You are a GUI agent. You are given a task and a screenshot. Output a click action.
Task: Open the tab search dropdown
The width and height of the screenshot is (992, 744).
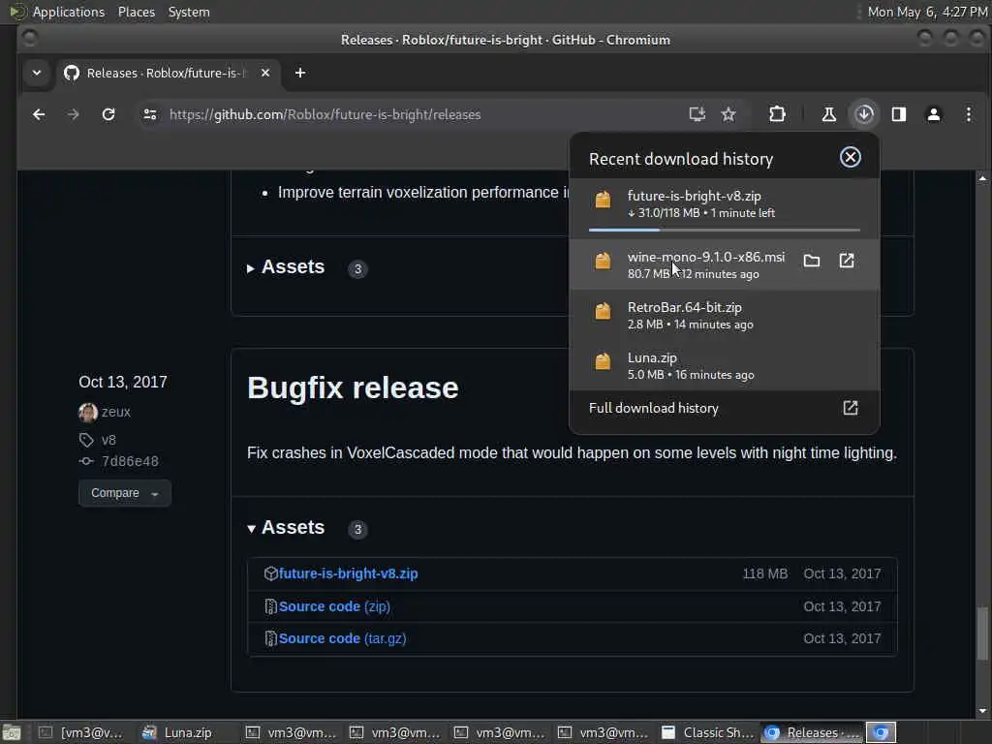[37, 73]
